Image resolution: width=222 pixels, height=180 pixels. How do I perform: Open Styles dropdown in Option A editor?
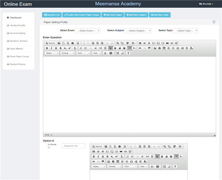pos(99,166)
